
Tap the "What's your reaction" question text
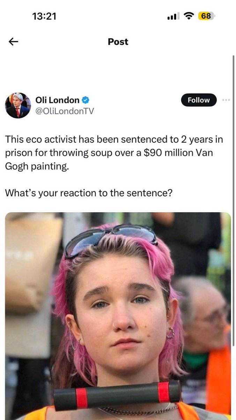coord(89,193)
